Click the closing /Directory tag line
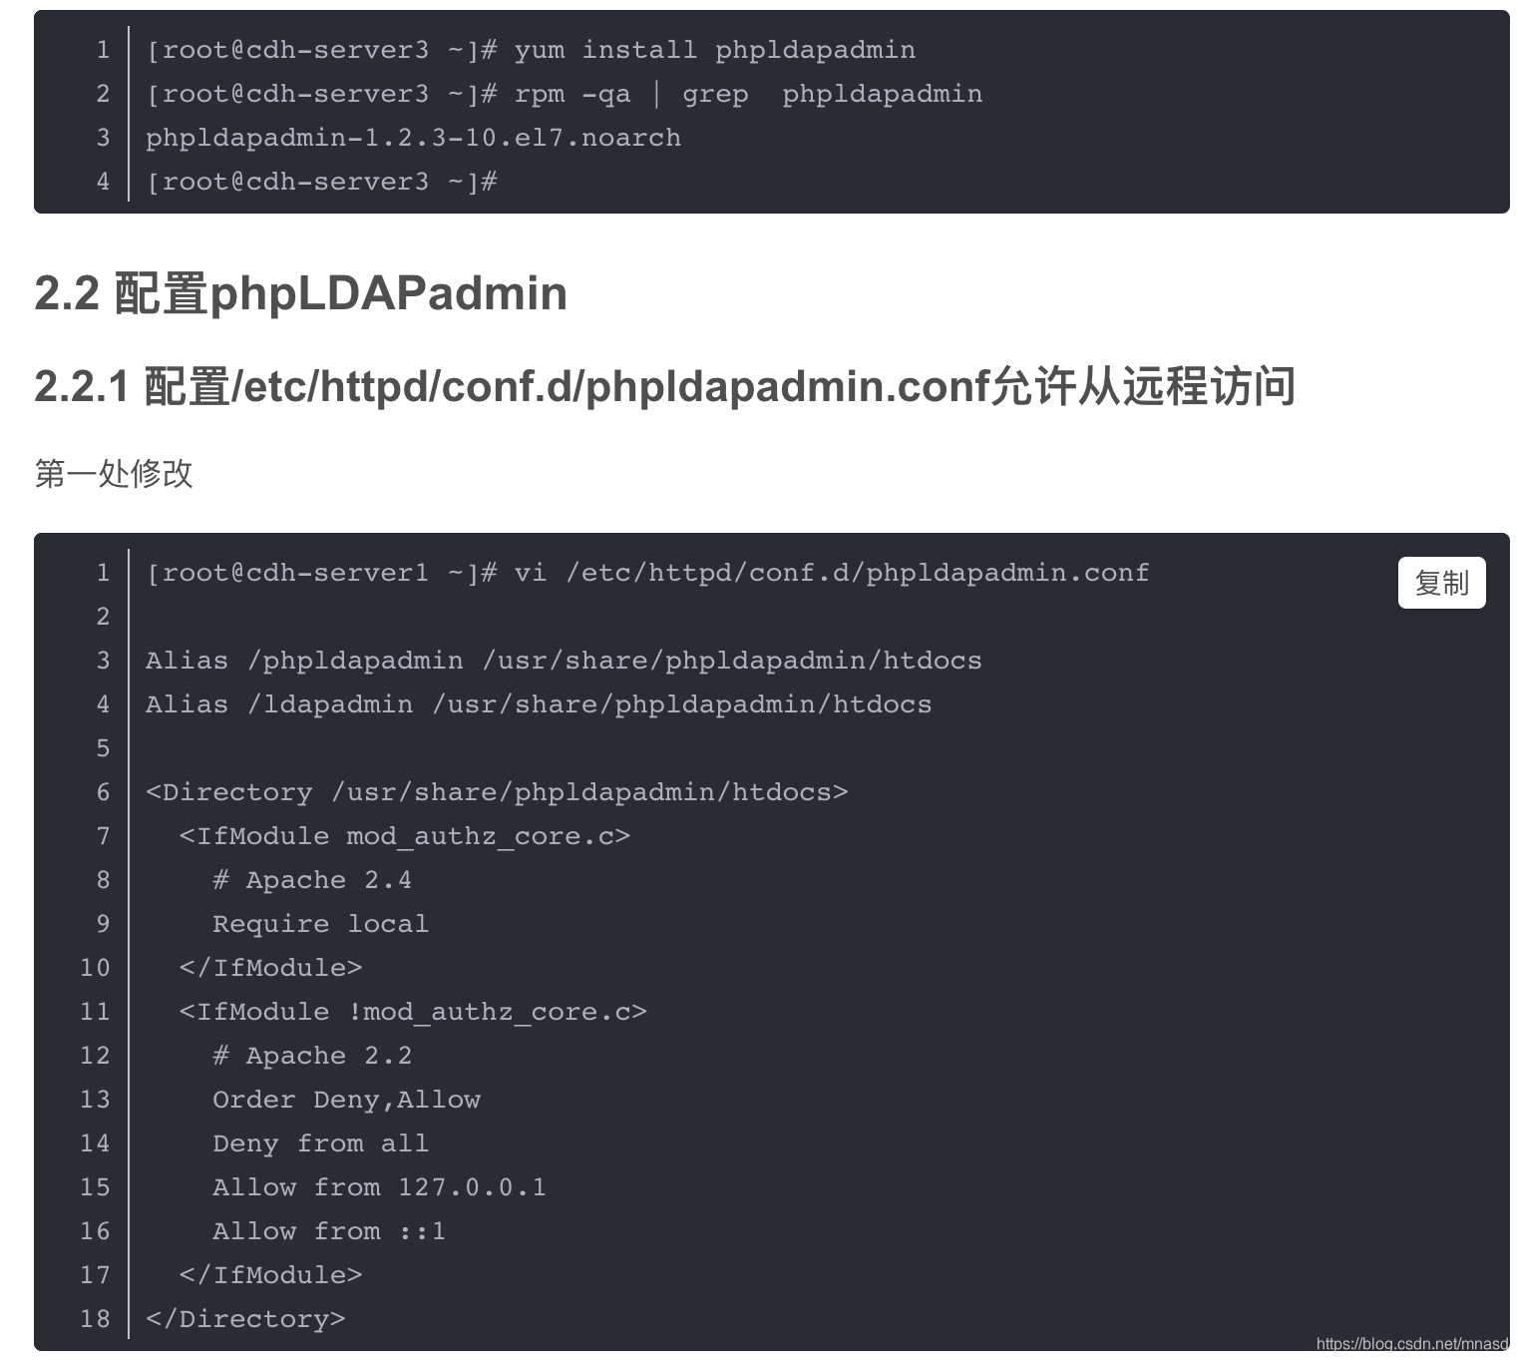1518x1363 pixels. [x=245, y=1319]
